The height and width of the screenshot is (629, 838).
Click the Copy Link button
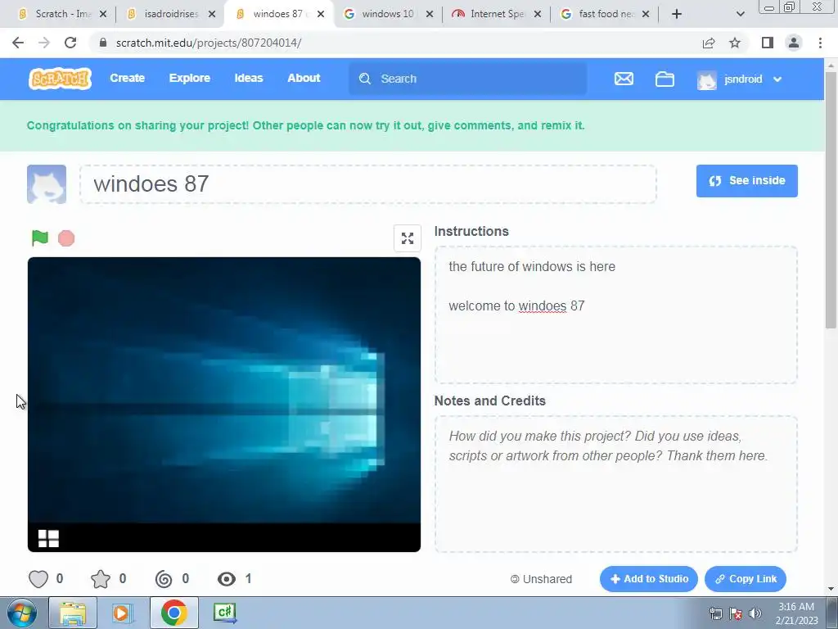tap(746, 579)
